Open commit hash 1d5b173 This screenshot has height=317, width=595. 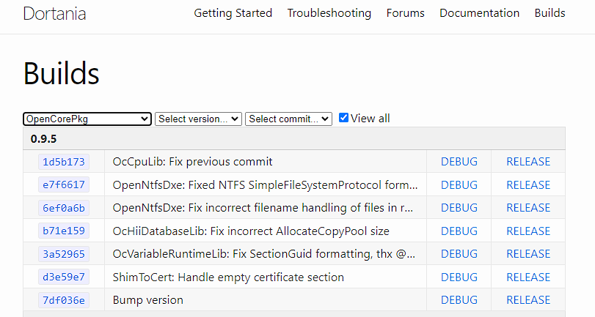tap(64, 162)
